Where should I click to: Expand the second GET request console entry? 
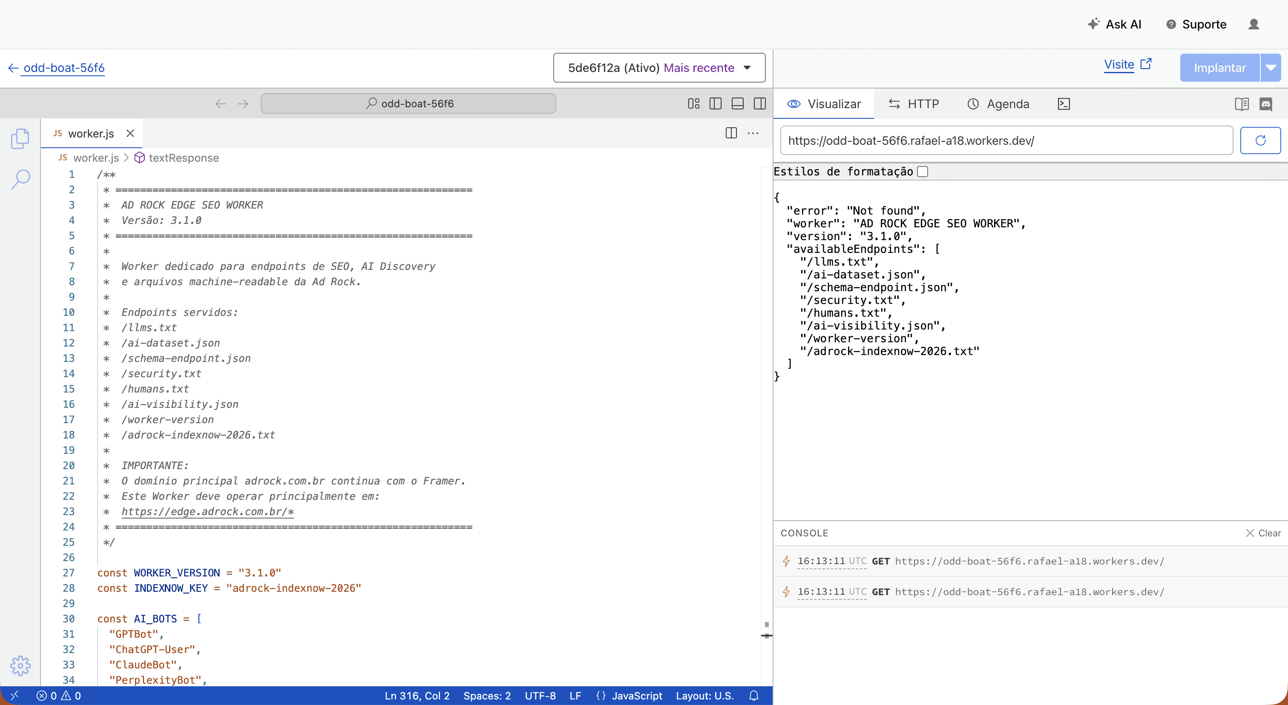pos(1030,592)
